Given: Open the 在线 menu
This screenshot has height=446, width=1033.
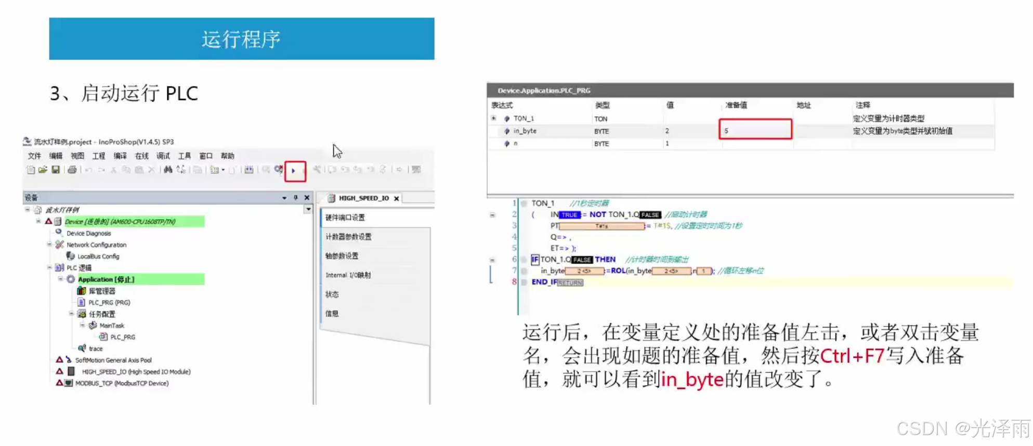Looking at the screenshot, I should 141,156.
